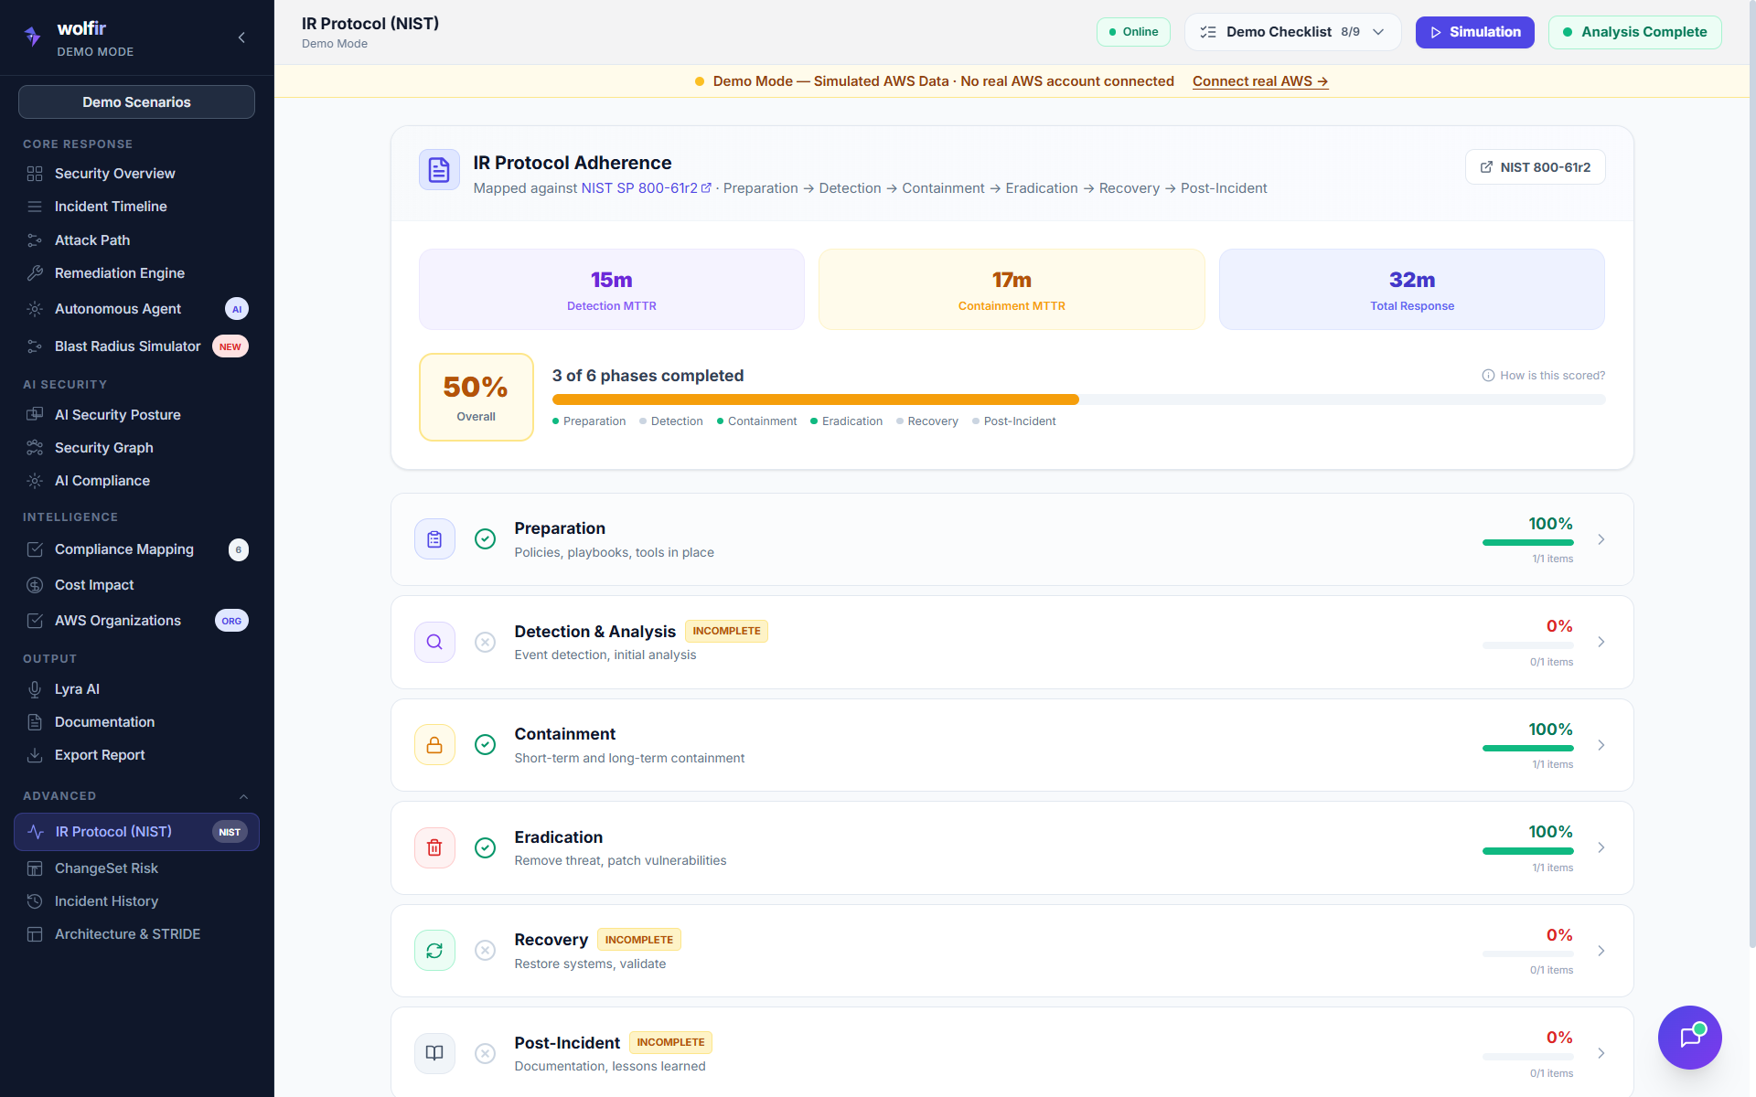The width and height of the screenshot is (1756, 1097).
Task: Collapse the Advanced sidebar section
Action: (243, 796)
